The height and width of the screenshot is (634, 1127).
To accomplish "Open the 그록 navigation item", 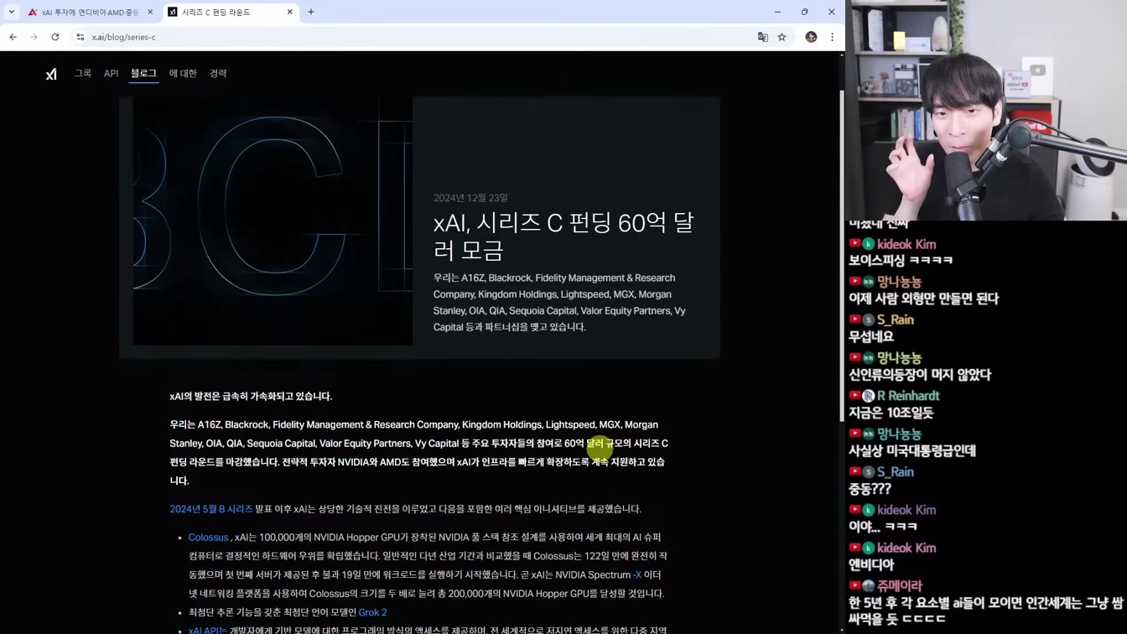I will (x=83, y=74).
